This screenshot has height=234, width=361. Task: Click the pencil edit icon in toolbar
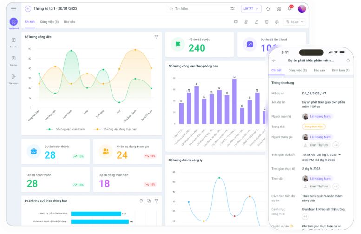(256, 22)
